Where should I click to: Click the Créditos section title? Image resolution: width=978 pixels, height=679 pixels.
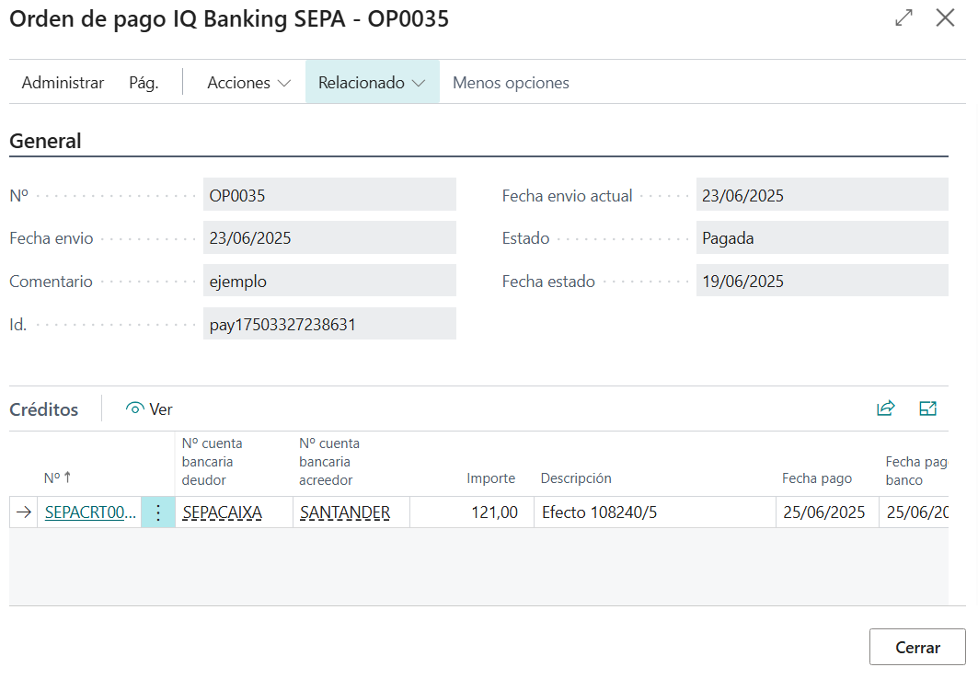pos(44,409)
